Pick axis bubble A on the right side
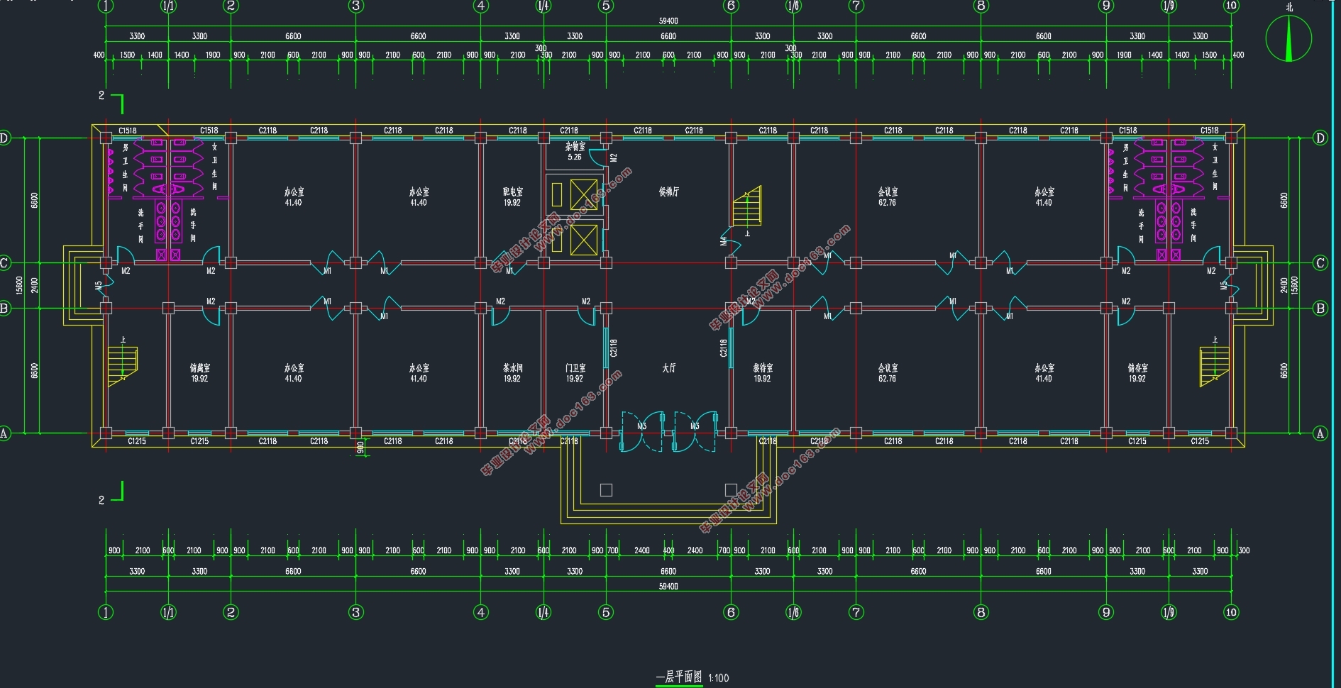Image resolution: width=1341 pixels, height=688 pixels. [1320, 433]
